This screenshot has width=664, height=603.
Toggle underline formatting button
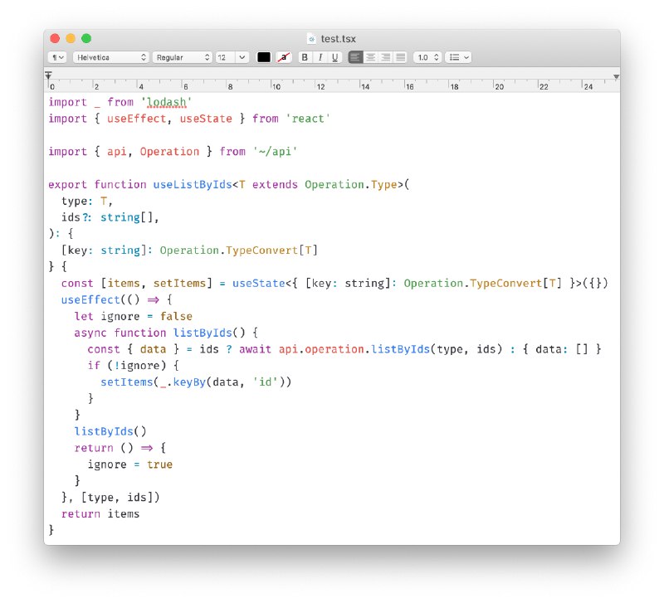click(335, 57)
